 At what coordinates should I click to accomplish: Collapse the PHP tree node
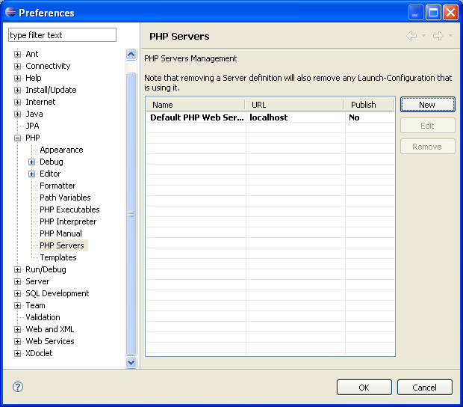(x=17, y=138)
